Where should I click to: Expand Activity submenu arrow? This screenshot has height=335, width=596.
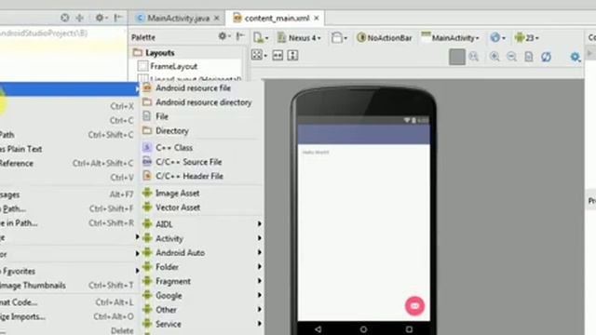point(260,238)
